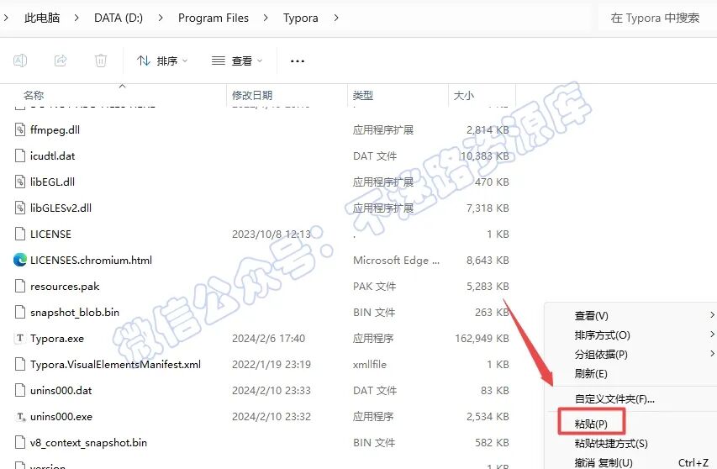This screenshot has width=717, height=469.
Task: Select the LICENSE file name
Action: pyautogui.click(x=50, y=234)
